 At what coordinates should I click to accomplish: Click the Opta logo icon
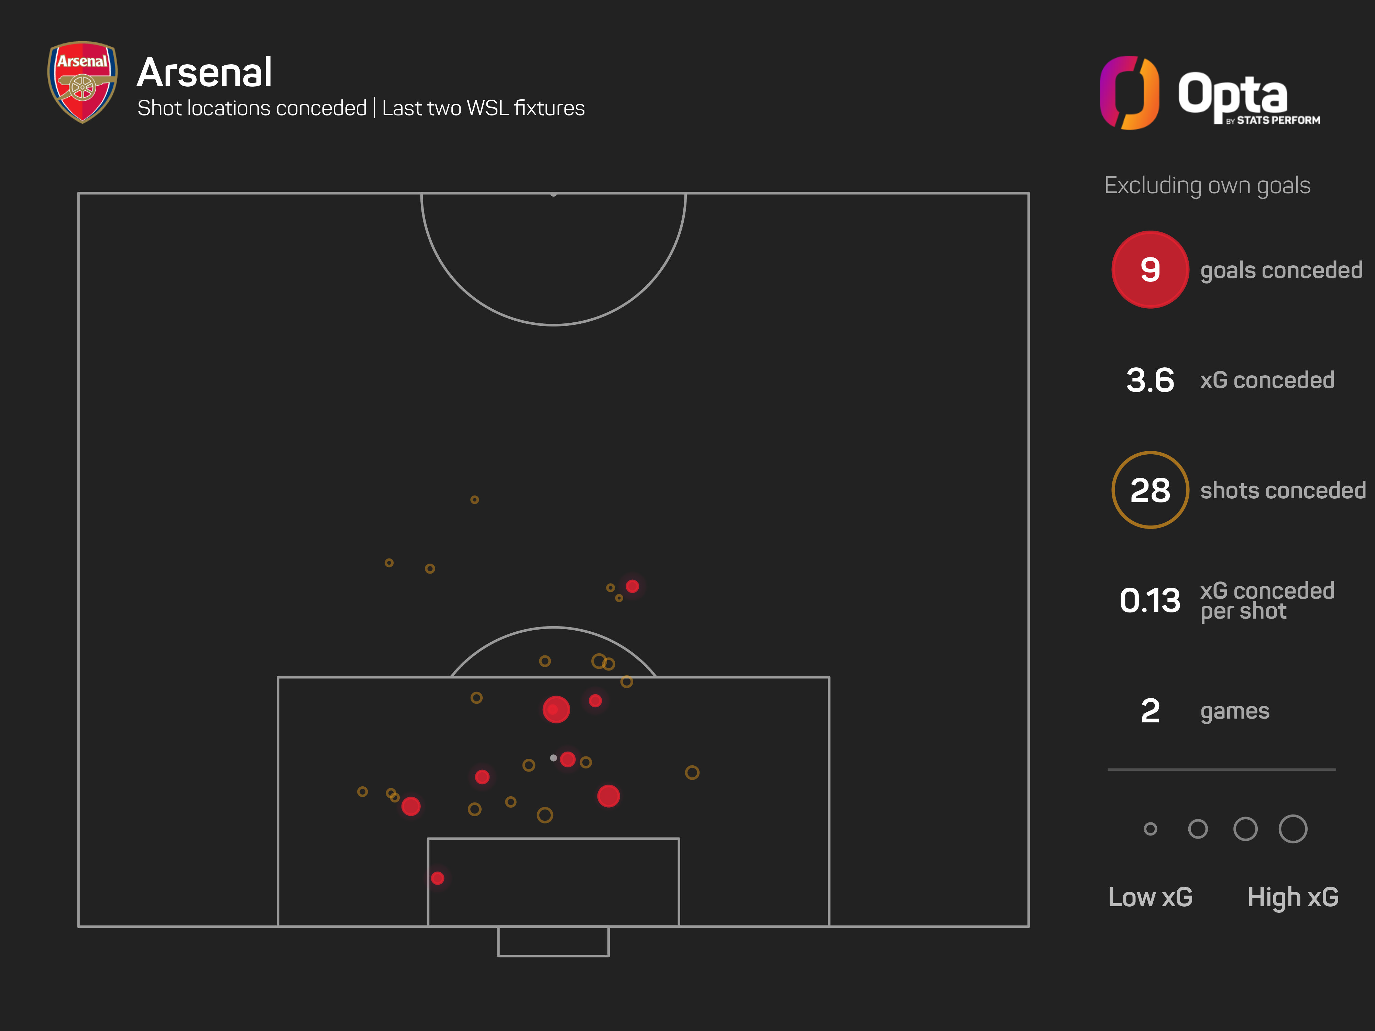click(1130, 92)
